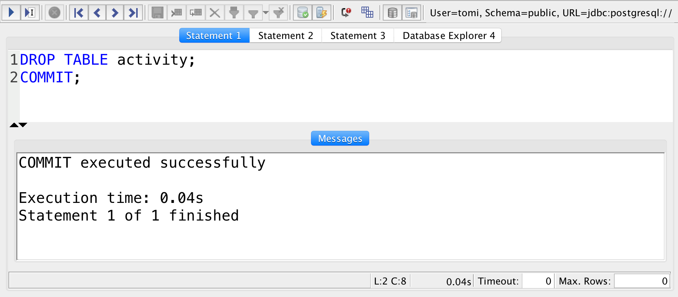
Task: Click inside the Max. Rows field
Action: tap(642, 280)
